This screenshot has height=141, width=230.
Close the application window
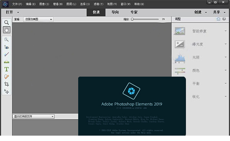click(x=223, y=2)
